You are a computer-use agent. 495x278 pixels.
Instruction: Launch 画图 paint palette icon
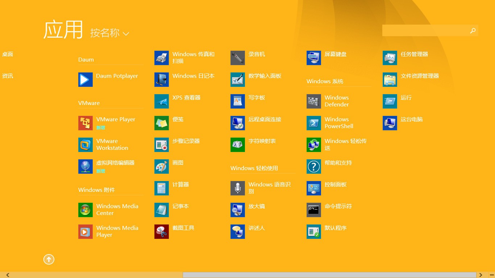162,167
